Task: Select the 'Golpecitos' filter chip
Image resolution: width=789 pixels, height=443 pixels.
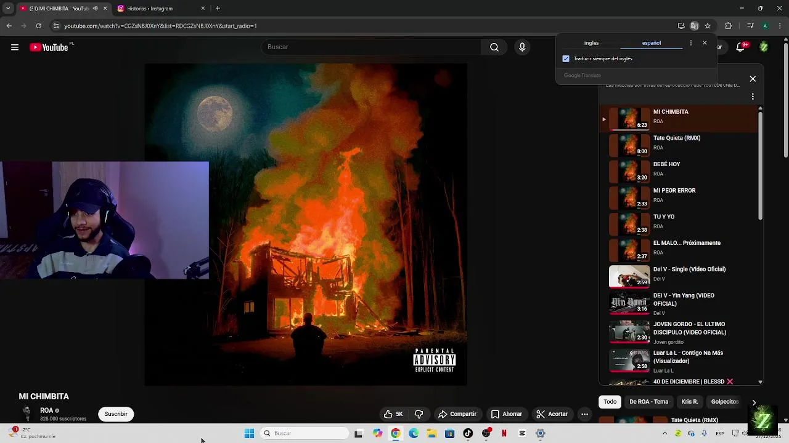Action: click(x=725, y=402)
